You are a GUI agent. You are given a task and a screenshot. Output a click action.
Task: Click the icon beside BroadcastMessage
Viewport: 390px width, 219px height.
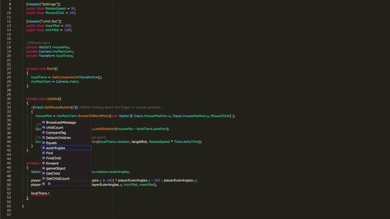43,122
